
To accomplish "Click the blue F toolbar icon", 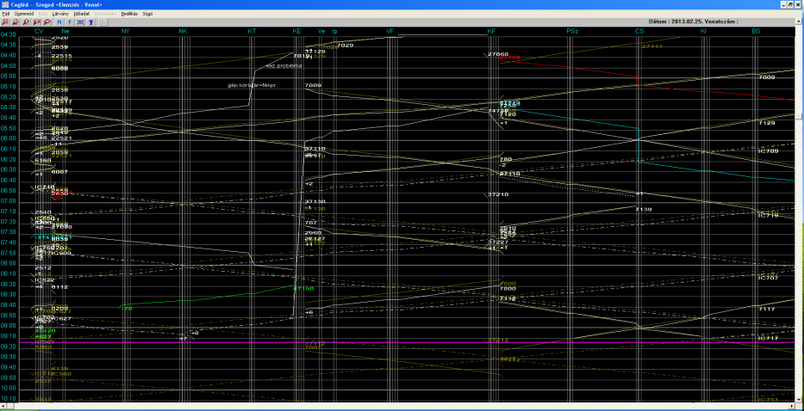I will 71,22.
